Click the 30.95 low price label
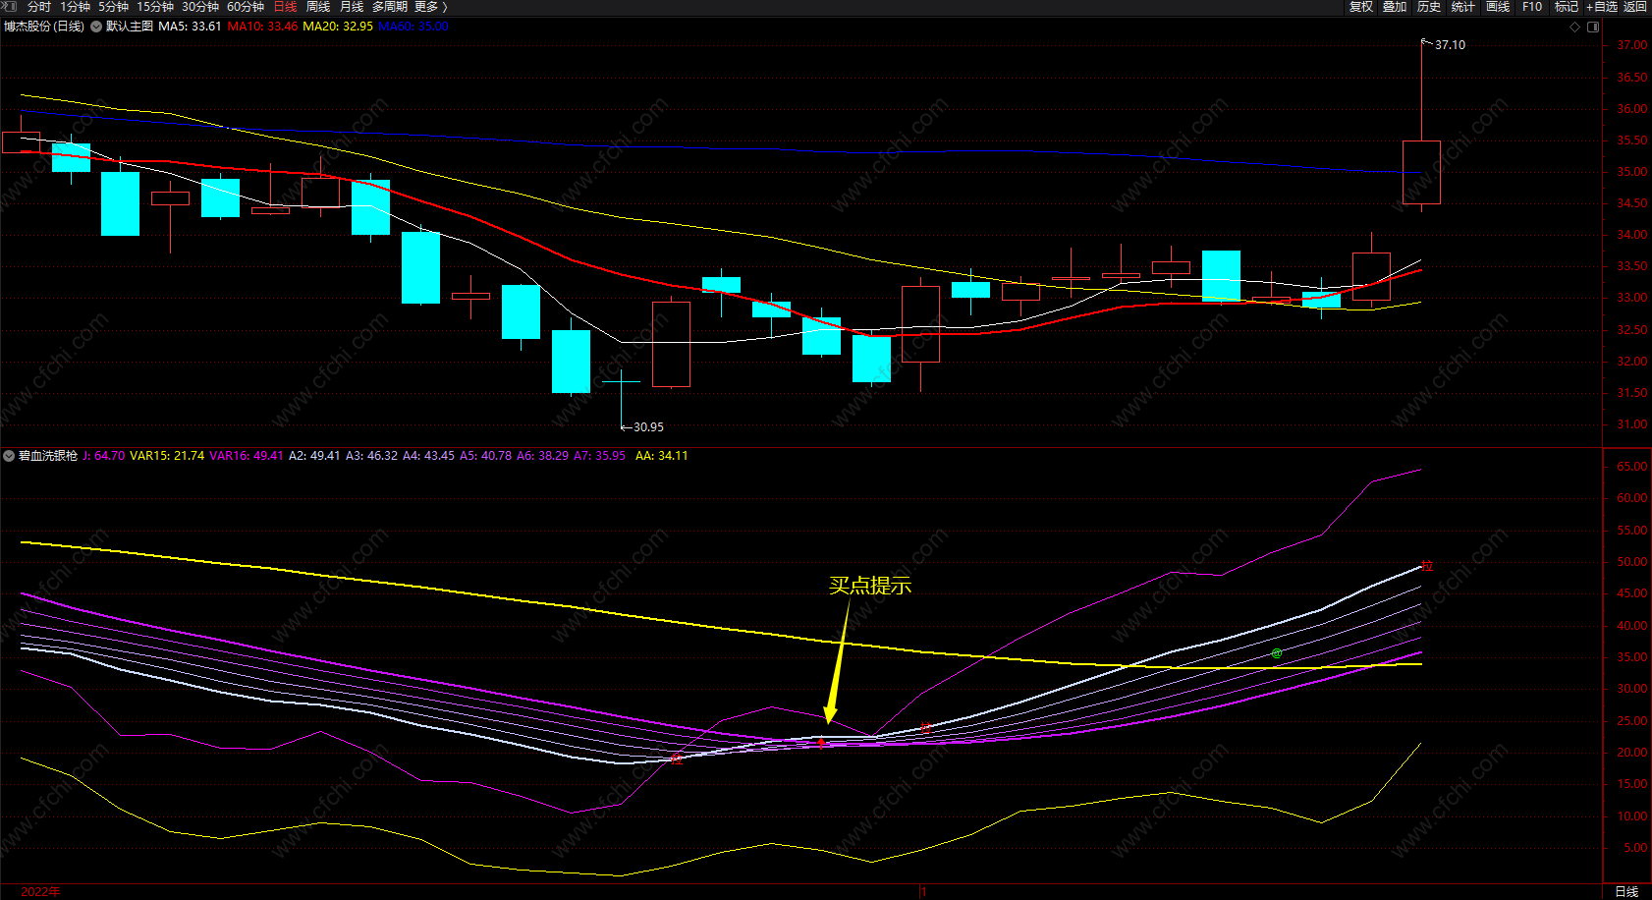The width and height of the screenshot is (1652, 900). (648, 427)
